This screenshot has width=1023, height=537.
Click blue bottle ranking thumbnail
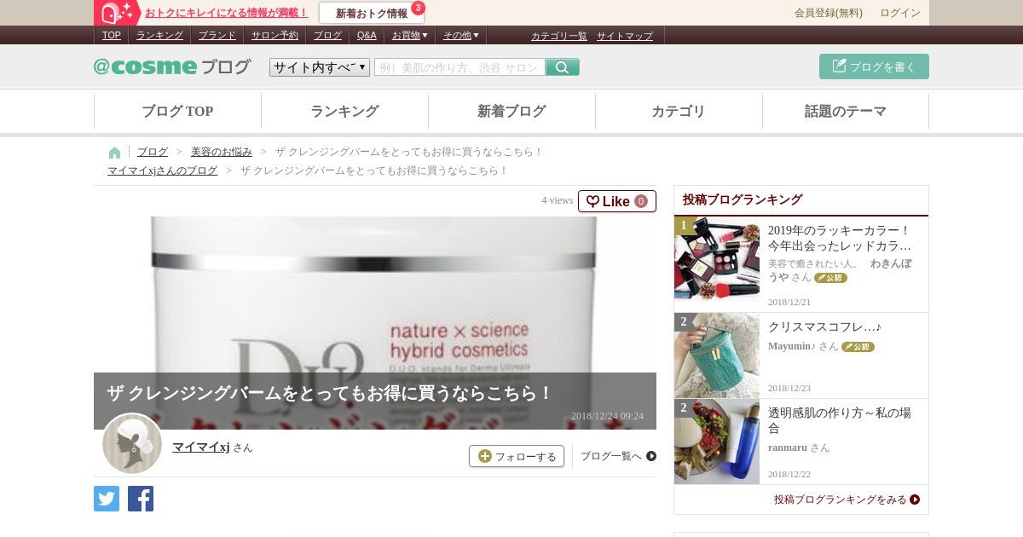click(717, 442)
